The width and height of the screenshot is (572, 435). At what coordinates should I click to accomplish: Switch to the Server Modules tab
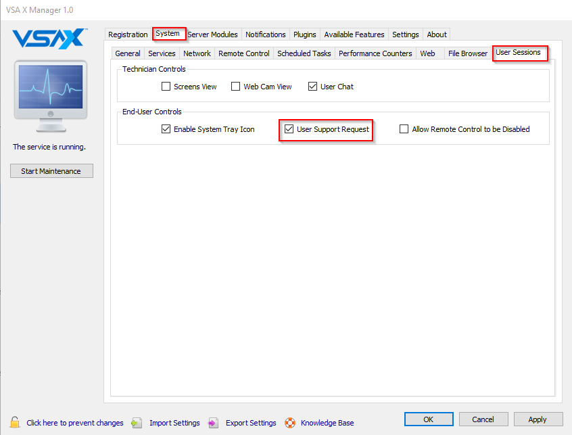tap(213, 35)
